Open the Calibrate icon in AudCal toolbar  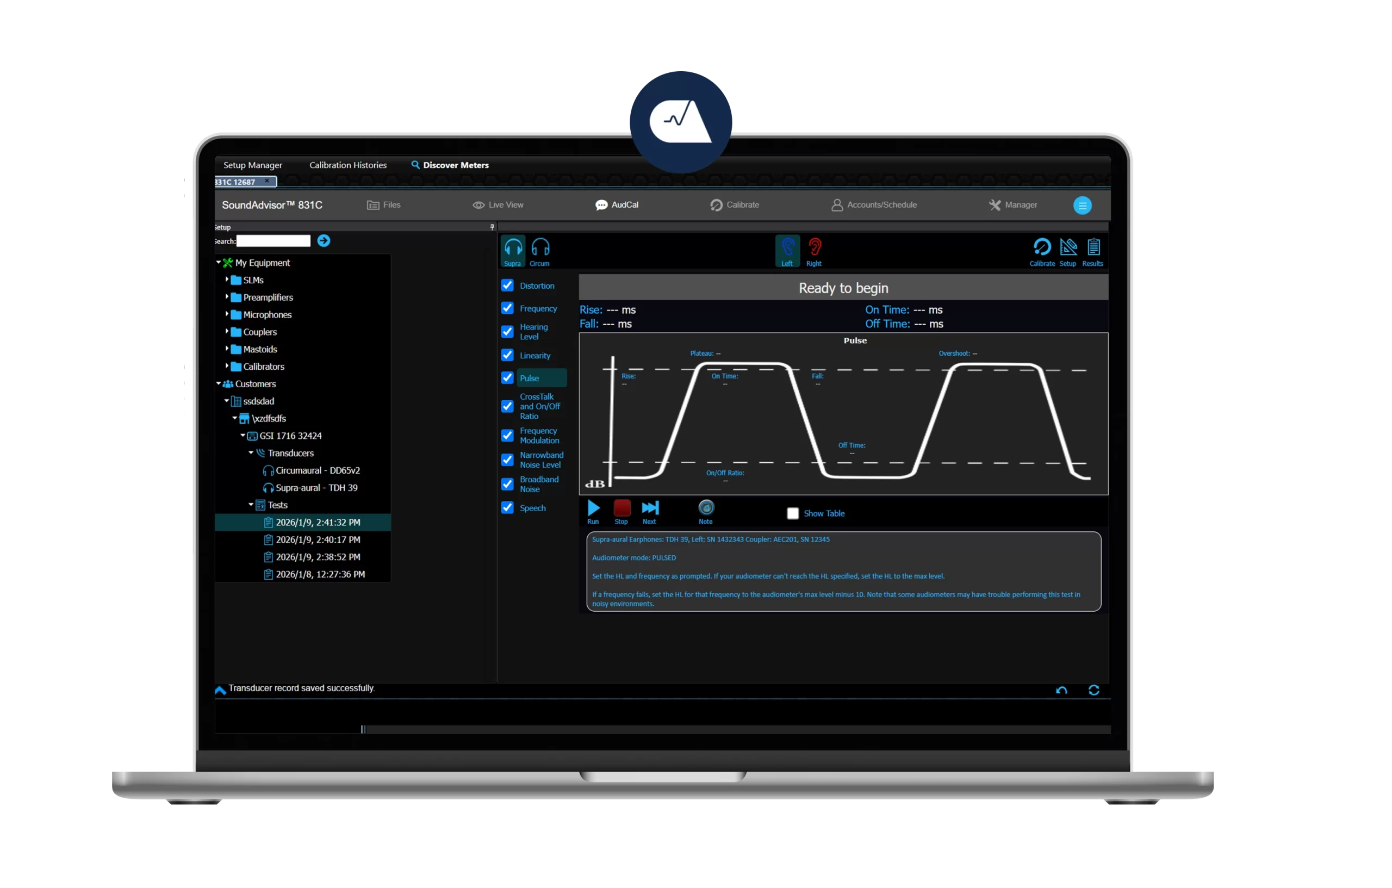pos(1042,251)
